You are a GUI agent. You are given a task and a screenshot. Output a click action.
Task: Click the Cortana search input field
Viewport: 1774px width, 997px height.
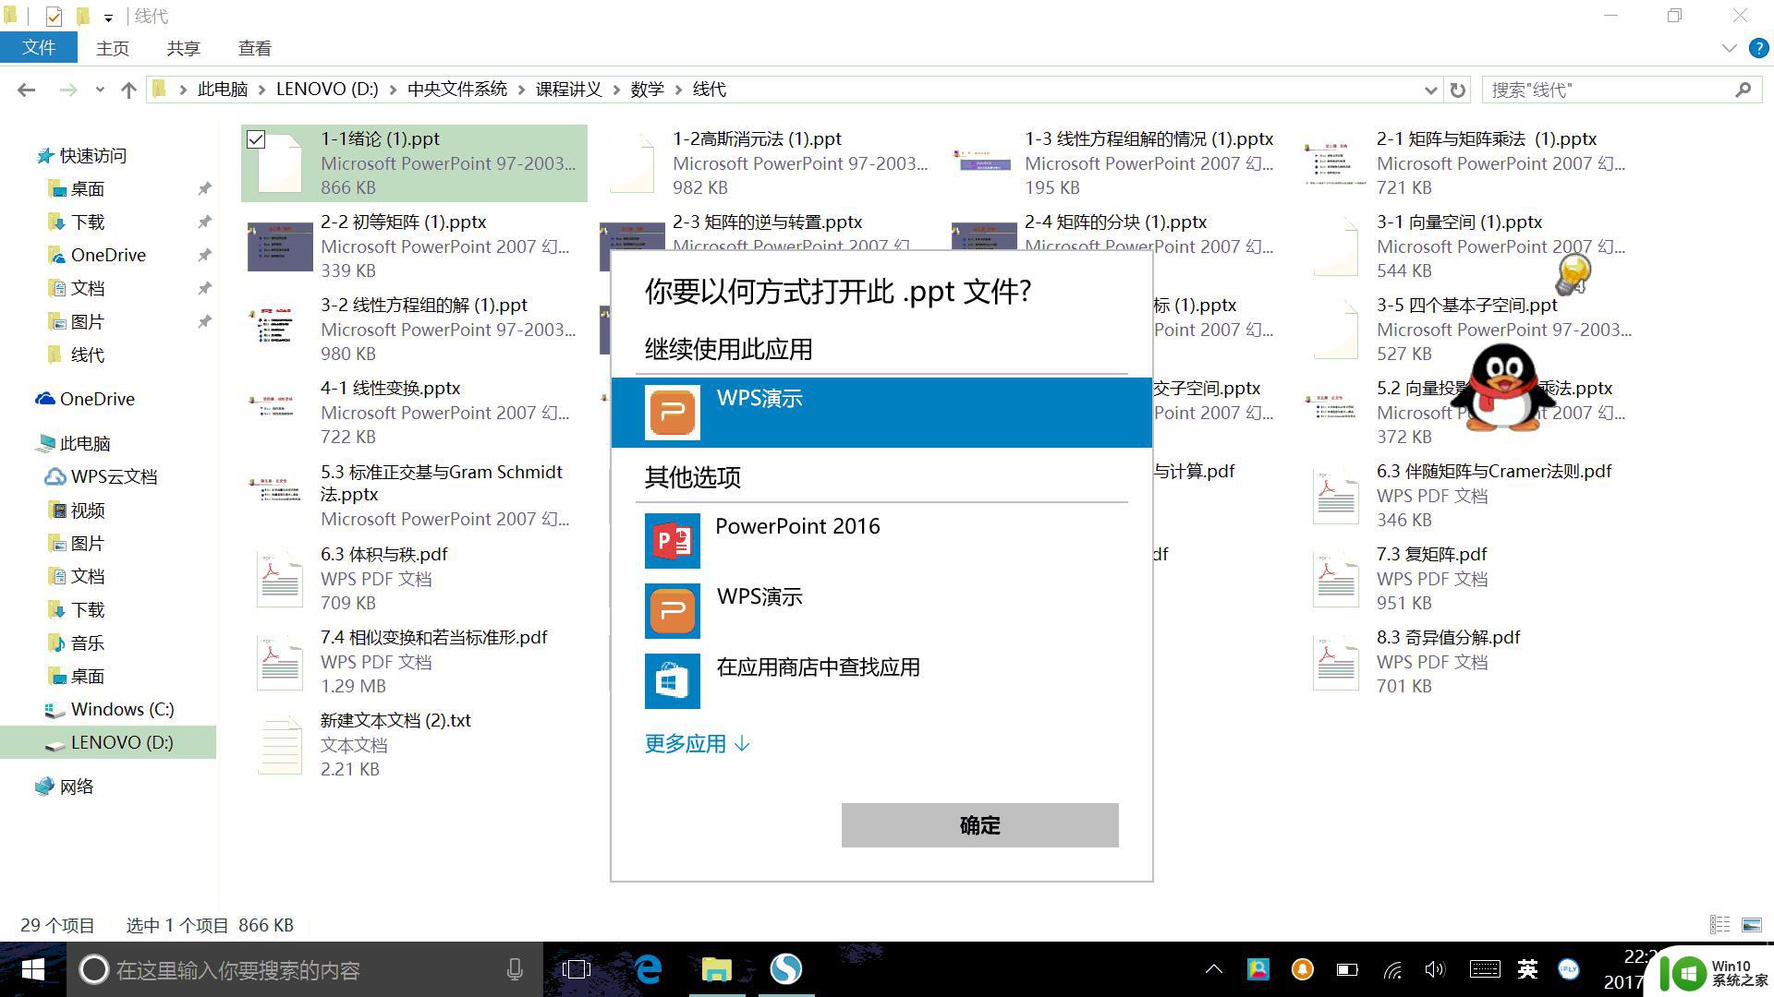point(305,969)
